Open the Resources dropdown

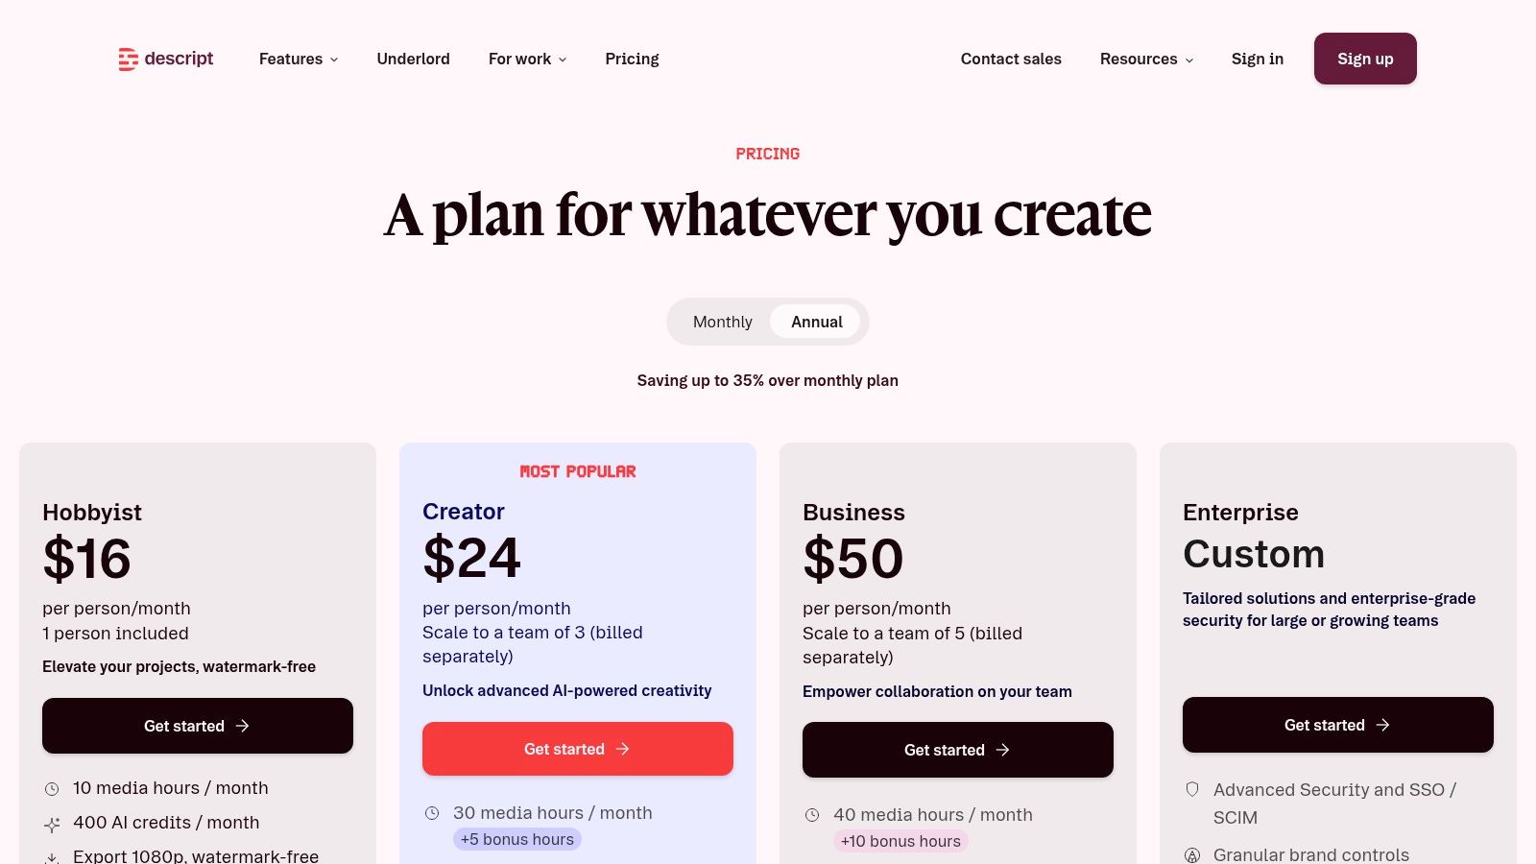(x=1146, y=59)
